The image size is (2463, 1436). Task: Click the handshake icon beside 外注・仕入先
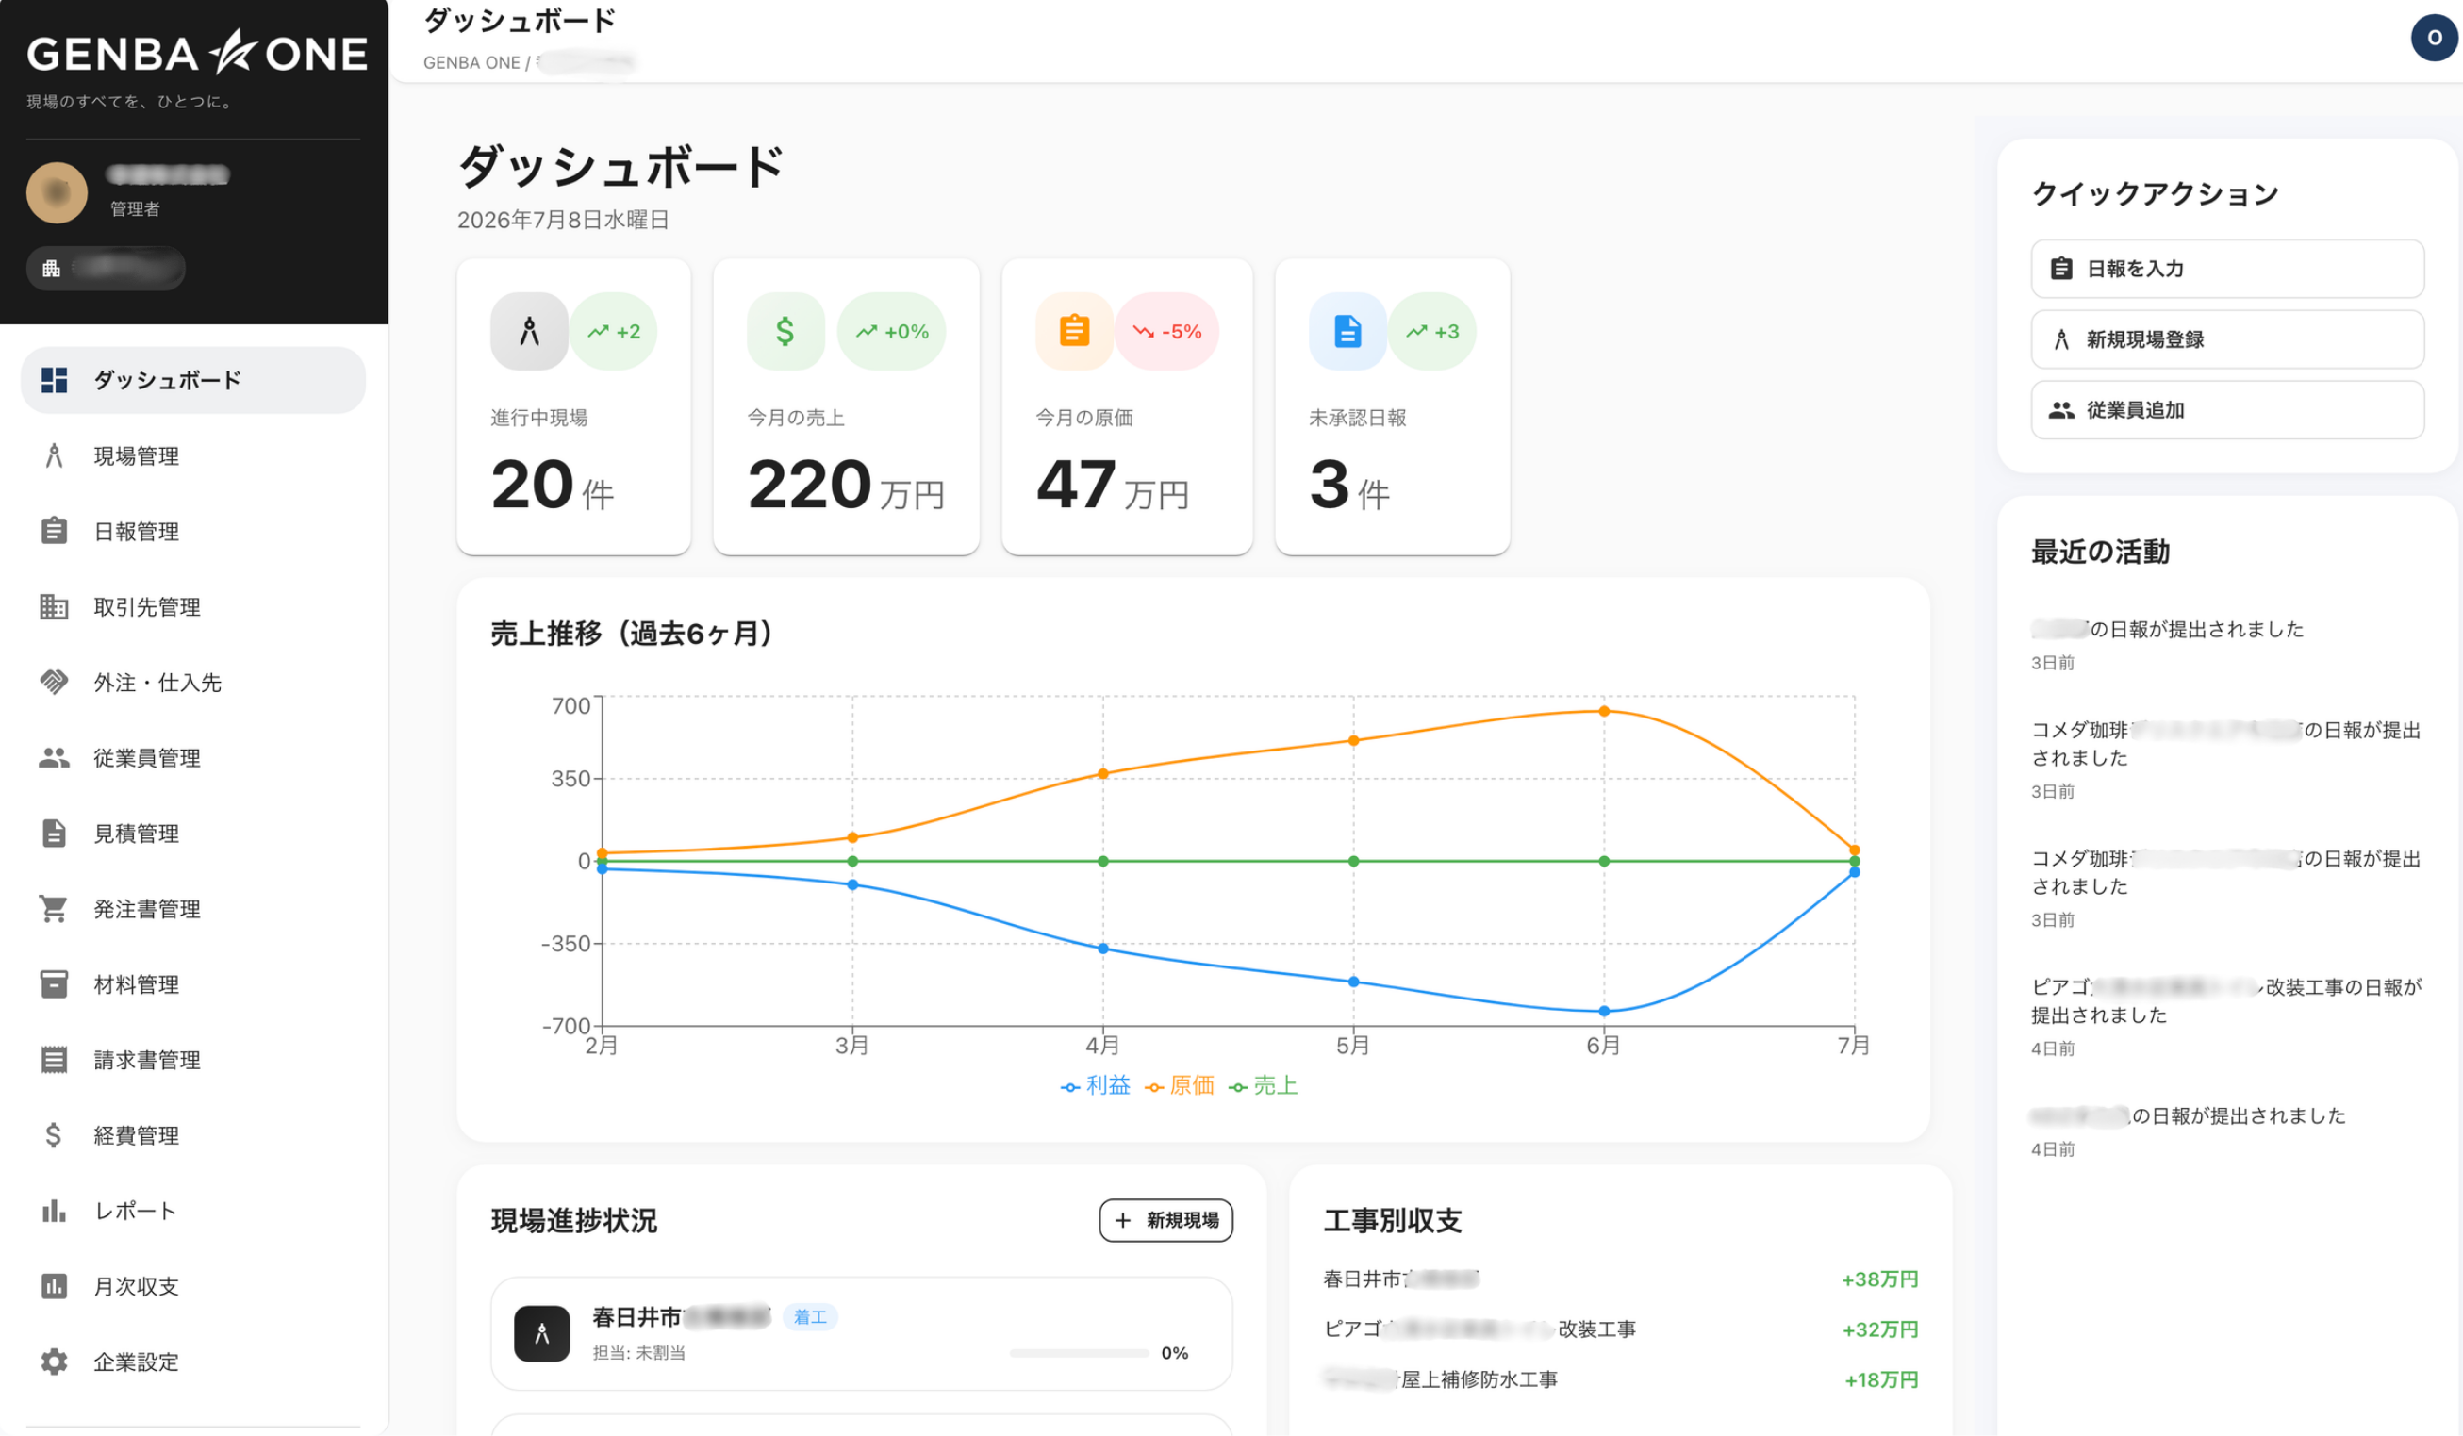[x=54, y=683]
